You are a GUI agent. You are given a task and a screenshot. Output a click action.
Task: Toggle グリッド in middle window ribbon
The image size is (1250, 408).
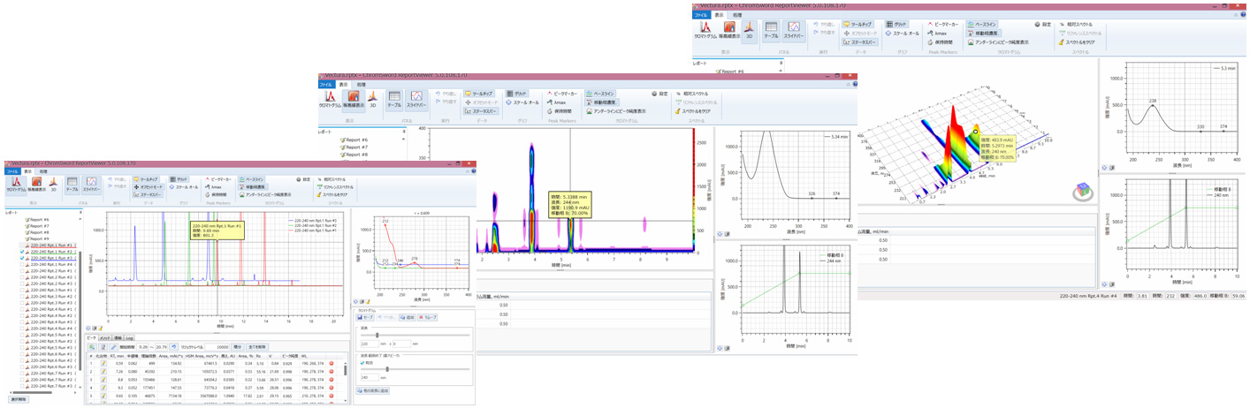[515, 94]
